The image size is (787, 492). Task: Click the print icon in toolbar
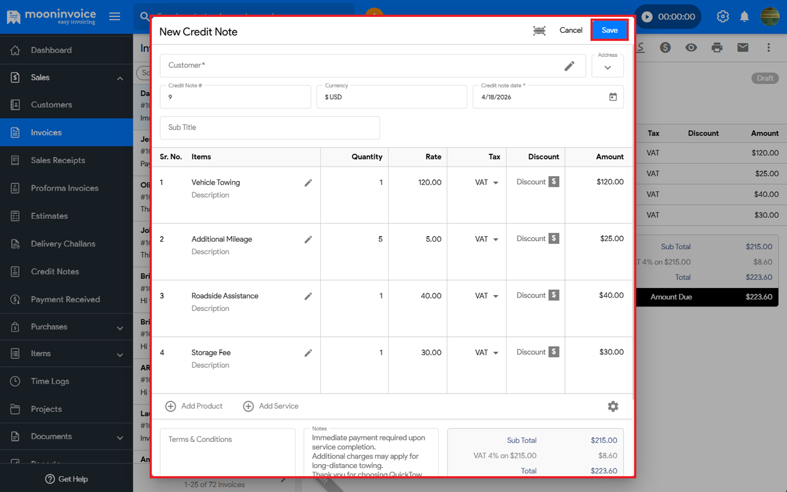coord(716,48)
